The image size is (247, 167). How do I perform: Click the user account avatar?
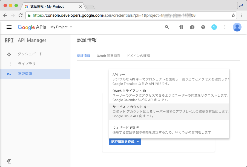pyautogui.click(x=237, y=27)
